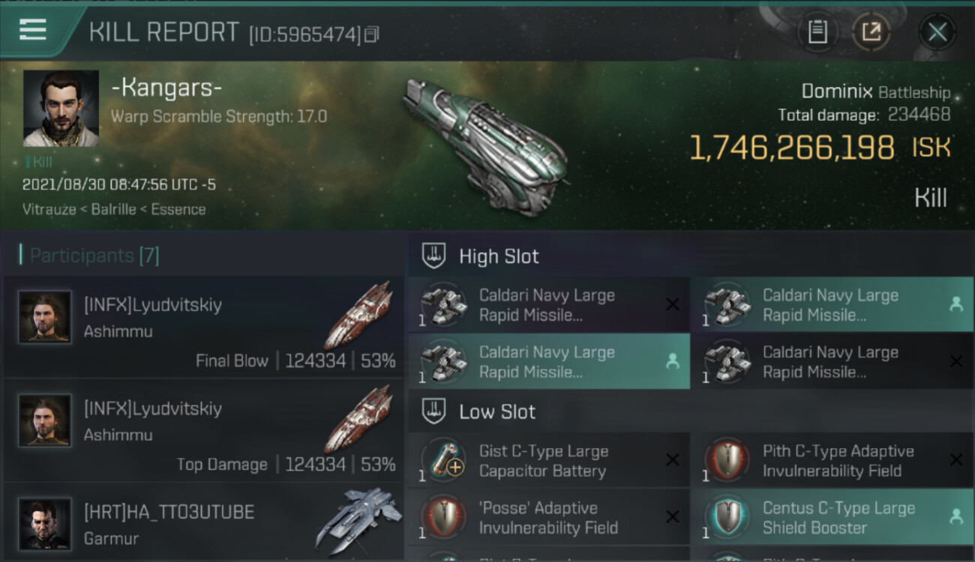This screenshot has width=975, height=562.
Task: Click the Vitrauze system location link
Action: 49,210
